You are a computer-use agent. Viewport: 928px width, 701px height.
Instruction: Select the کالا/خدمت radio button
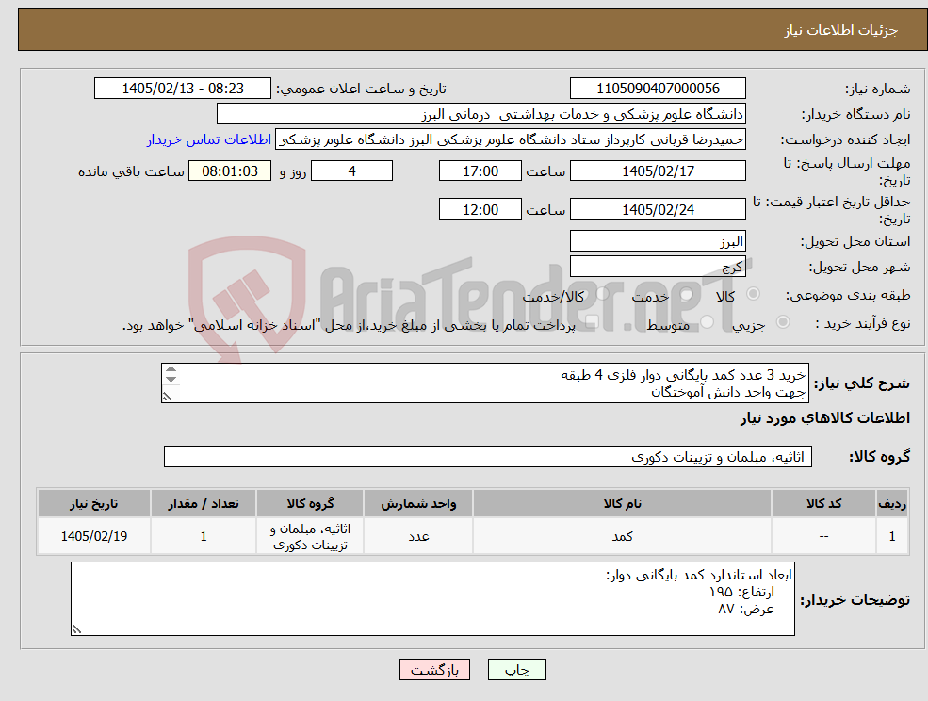coord(602,294)
